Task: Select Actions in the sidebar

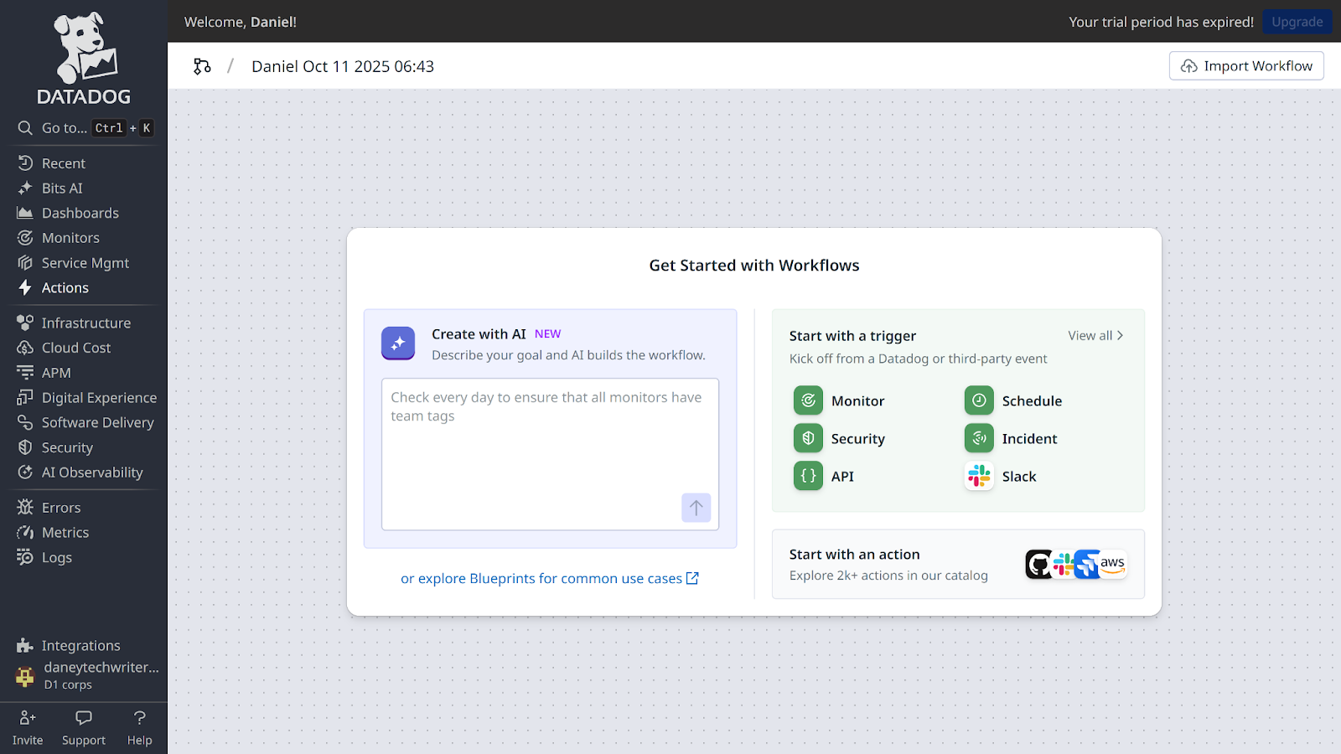Action: click(x=65, y=288)
